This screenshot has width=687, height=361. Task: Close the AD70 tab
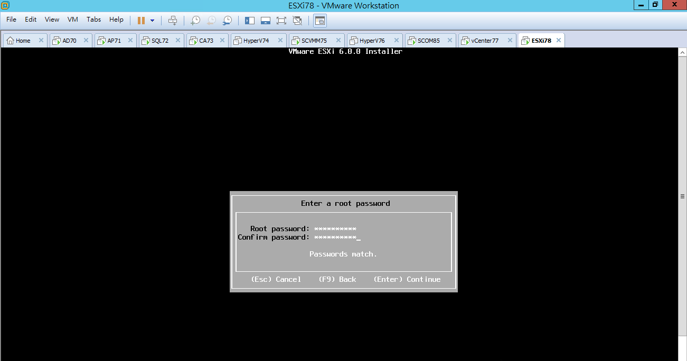point(86,40)
